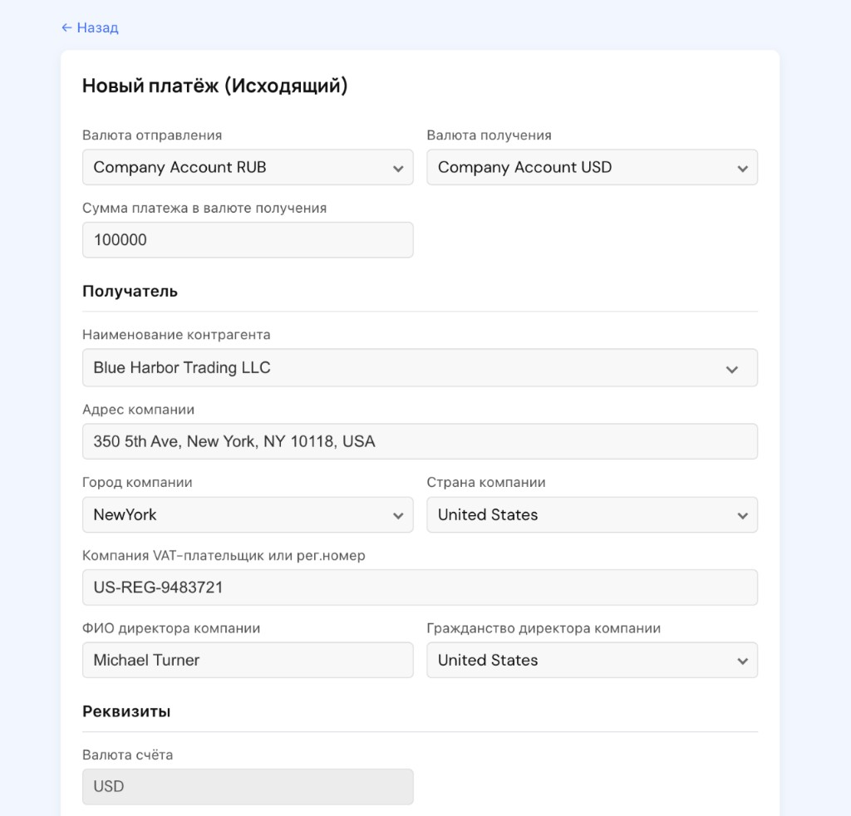Click the disabled USD account currency field
The height and width of the screenshot is (816, 851).
(x=248, y=786)
